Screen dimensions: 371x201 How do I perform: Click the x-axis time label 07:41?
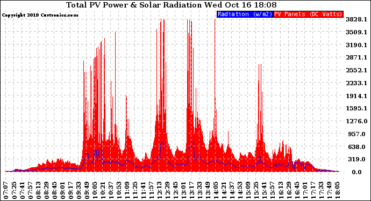click(x=22, y=190)
